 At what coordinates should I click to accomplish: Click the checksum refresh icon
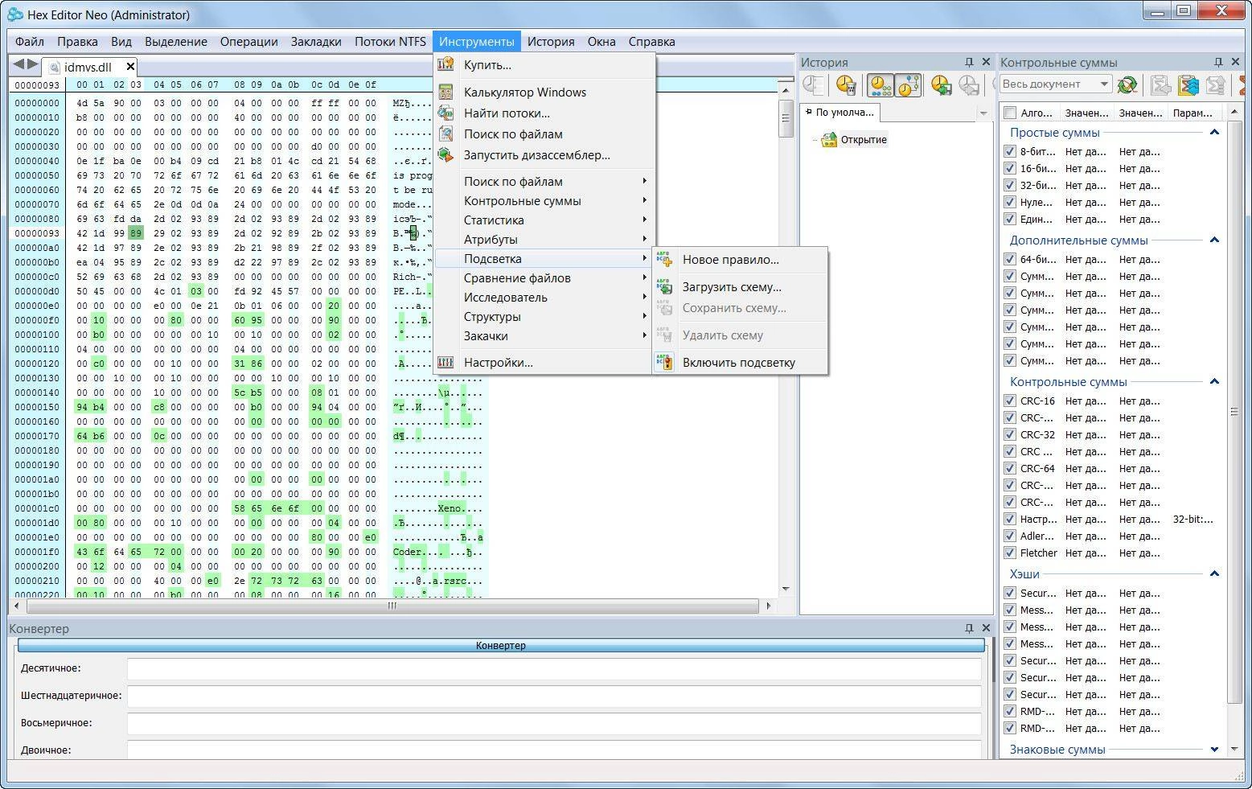pyautogui.click(x=1127, y=84)
